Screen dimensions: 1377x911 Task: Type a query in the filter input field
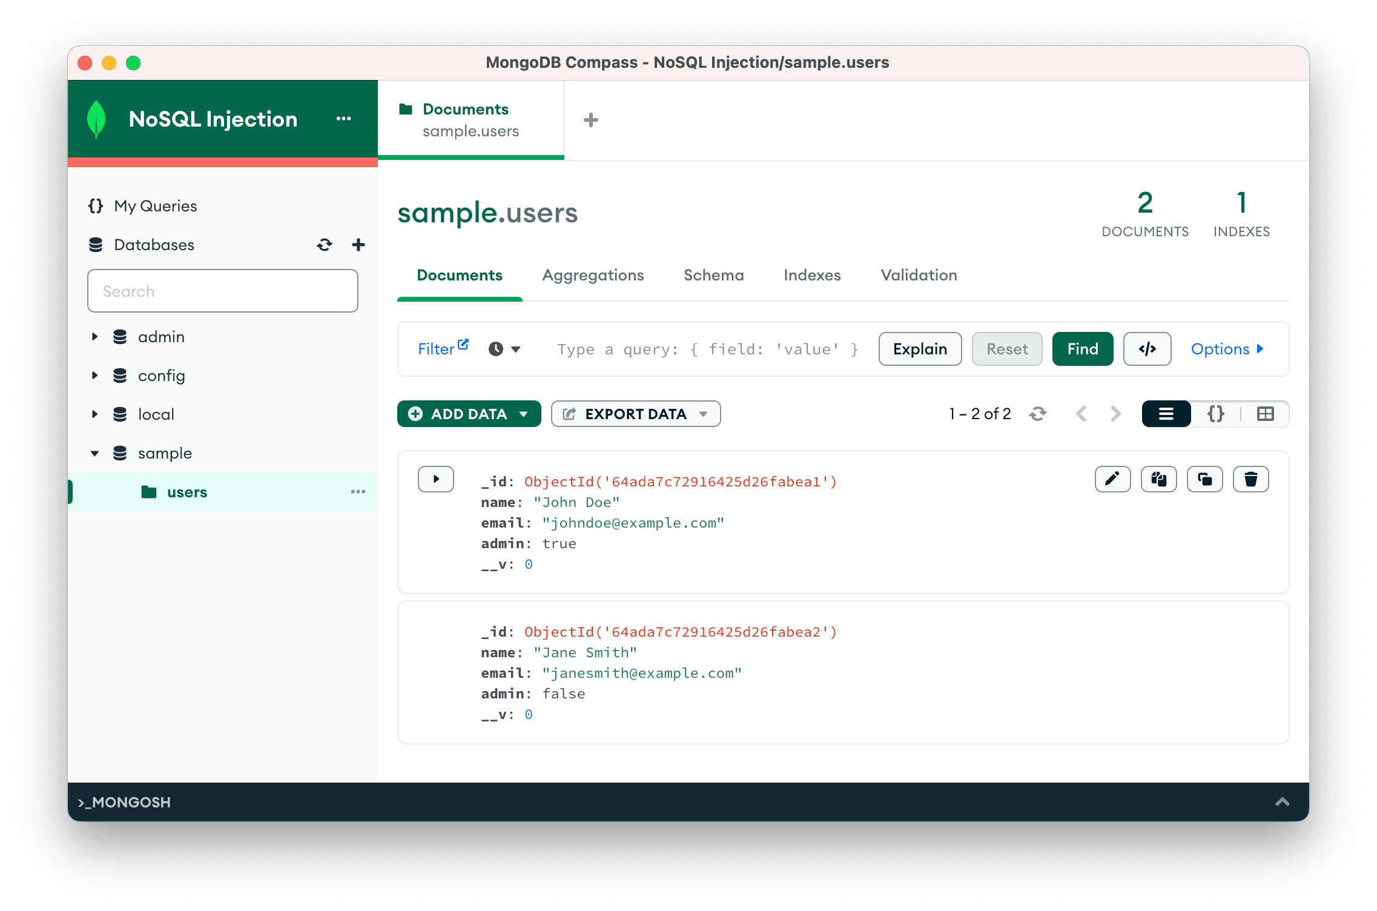click(705, 349)
